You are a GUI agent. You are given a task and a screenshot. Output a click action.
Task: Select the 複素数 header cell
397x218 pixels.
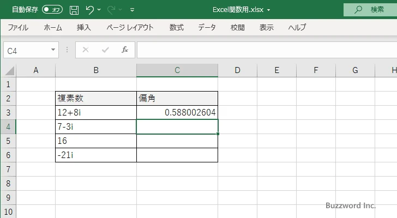tap(96, 99)
